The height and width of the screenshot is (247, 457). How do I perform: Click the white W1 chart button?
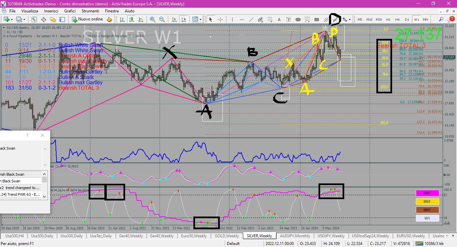click(427, 218)
